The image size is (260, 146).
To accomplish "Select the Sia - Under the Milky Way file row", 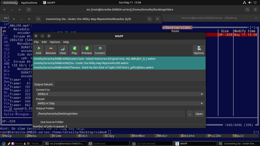I will tap(119, 63).
